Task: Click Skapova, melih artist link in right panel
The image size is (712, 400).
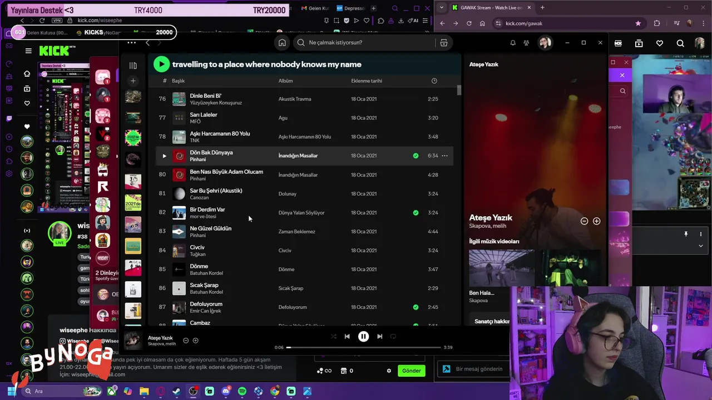Action: click(487, 227)
